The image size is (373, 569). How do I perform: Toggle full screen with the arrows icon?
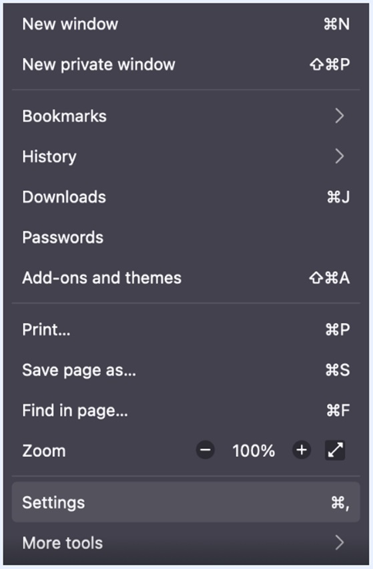coord(335,450)
